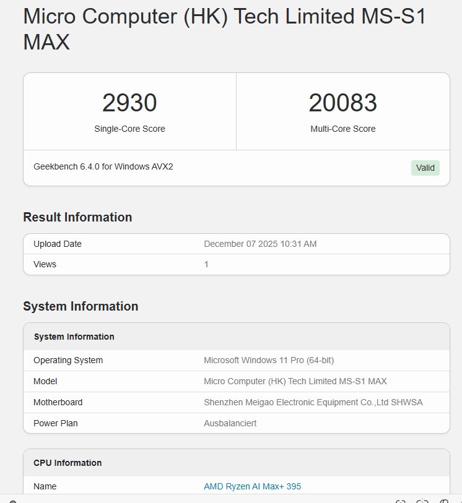Select the Ausbalanciert power plan value
The width and height of the screenshot is (462, 503).
coord(230,423)
